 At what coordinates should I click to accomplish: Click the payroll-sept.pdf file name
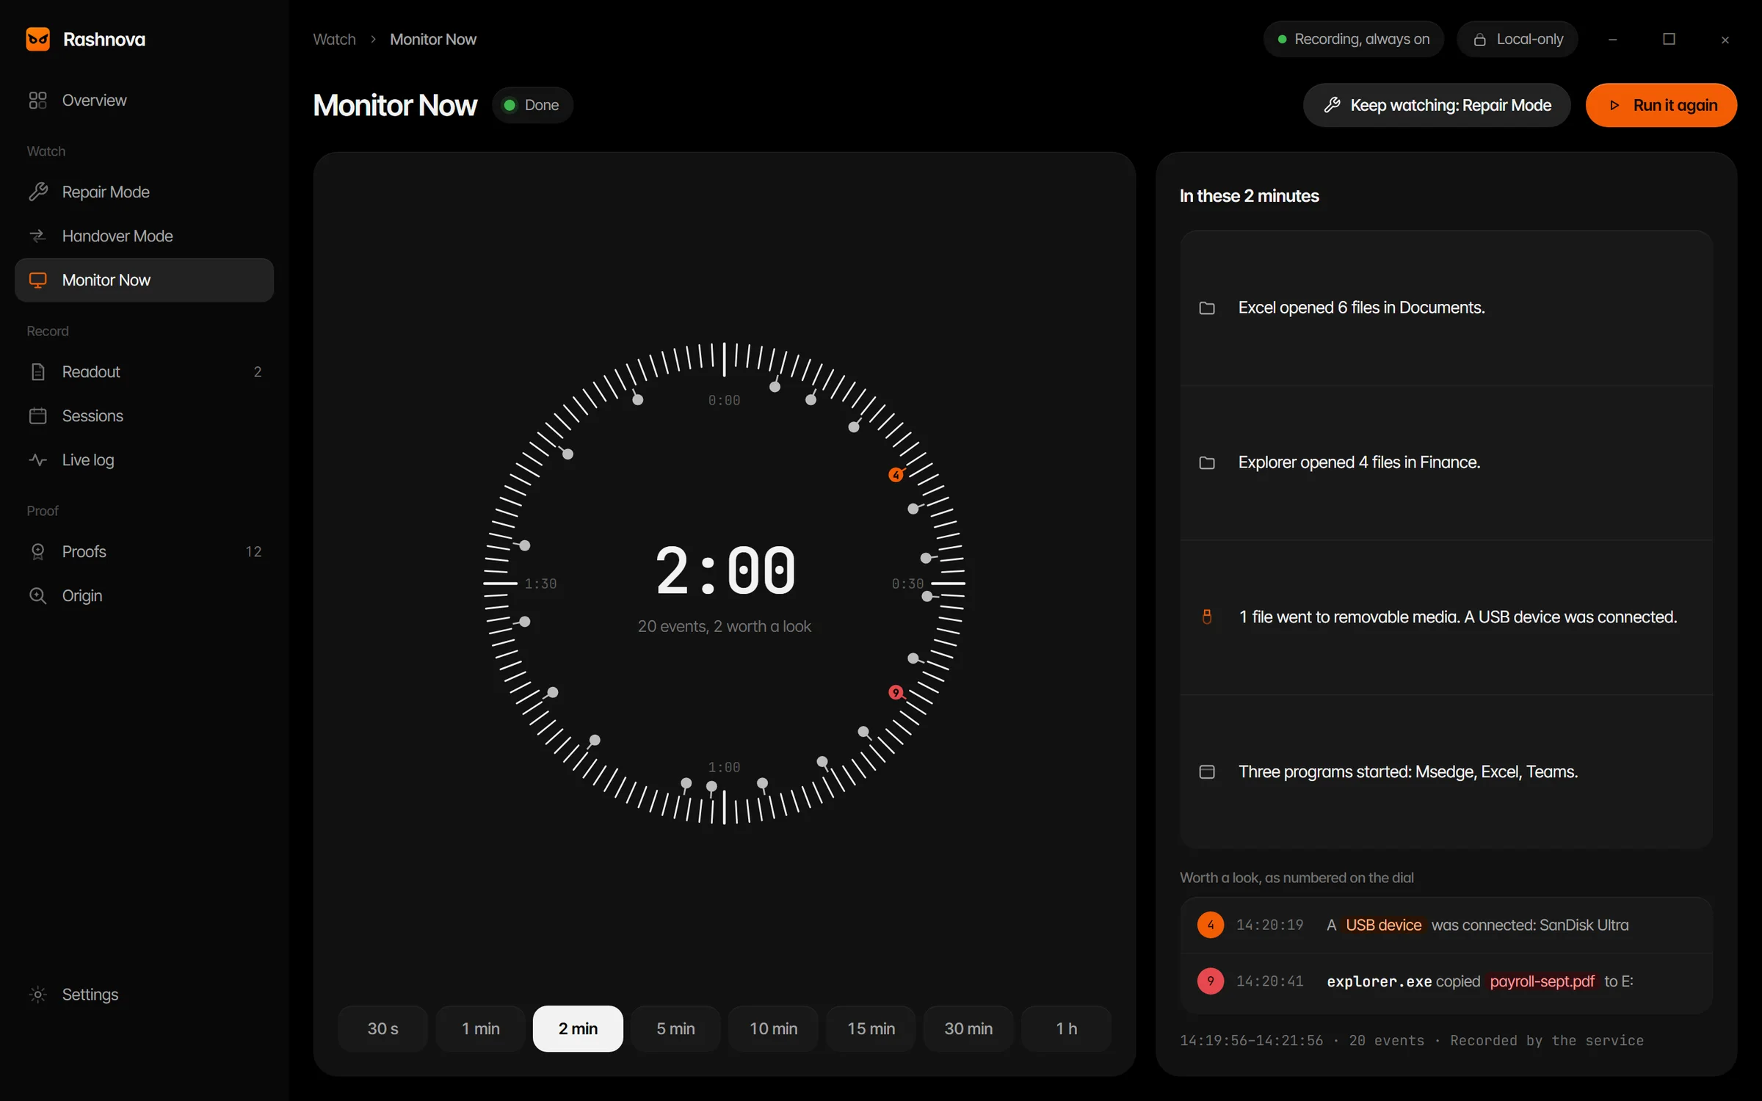[x=1542, y=981]
